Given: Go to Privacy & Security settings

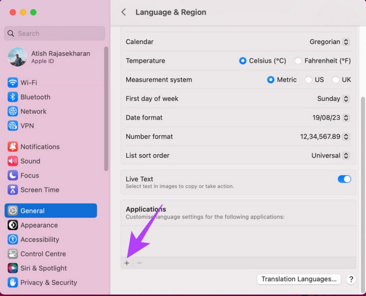Looking at the screenshot, I should [48, 282].
